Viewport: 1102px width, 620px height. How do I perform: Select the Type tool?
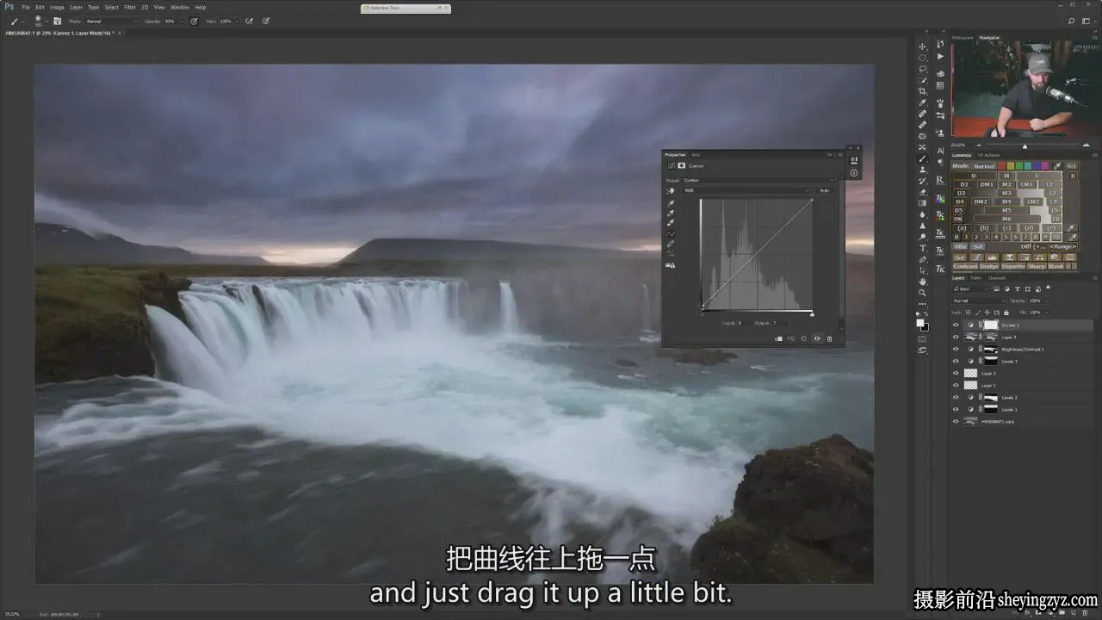pos(922,248)
